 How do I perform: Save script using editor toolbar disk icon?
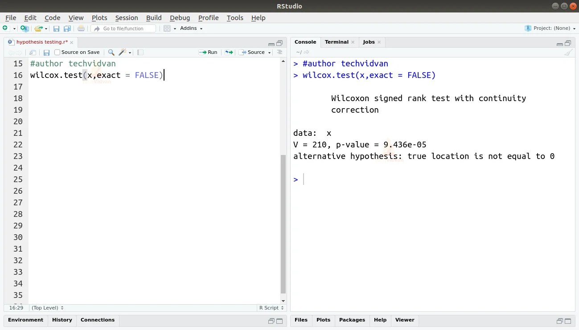46,52
